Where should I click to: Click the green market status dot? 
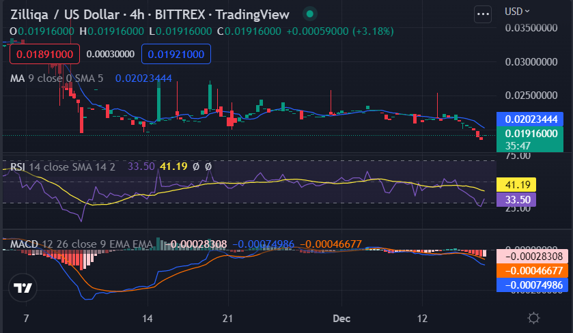coord(310,14)
